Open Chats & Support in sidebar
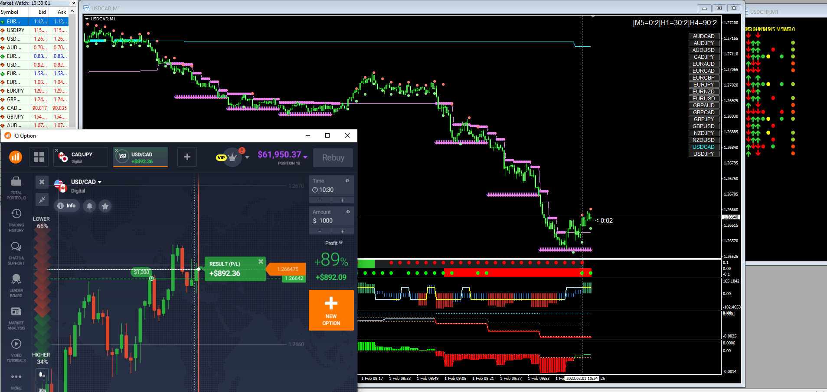Image resolution: width=827 pixels, height=392 pixels. 16,254
